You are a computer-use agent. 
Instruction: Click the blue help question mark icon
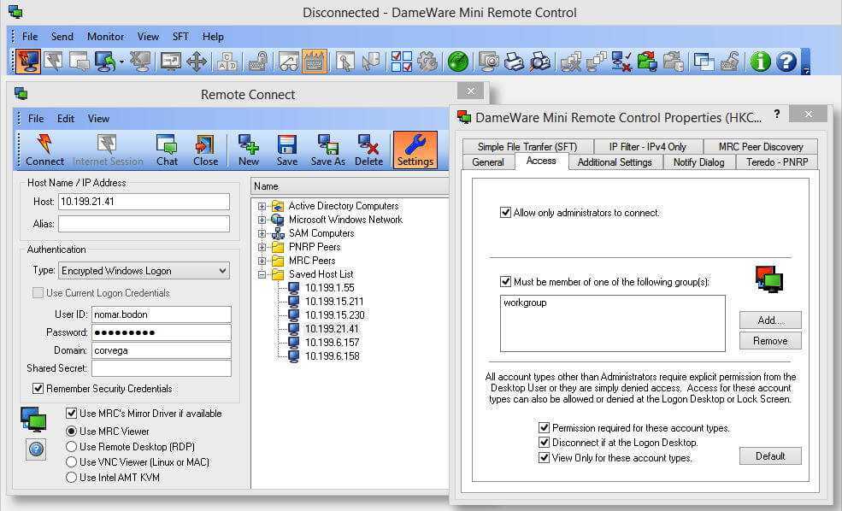pos(786,62)
